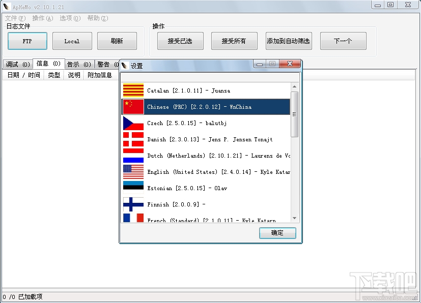Screen dimensions: 421x303
Task: Click the Czech flag icon
Action: 133,123
